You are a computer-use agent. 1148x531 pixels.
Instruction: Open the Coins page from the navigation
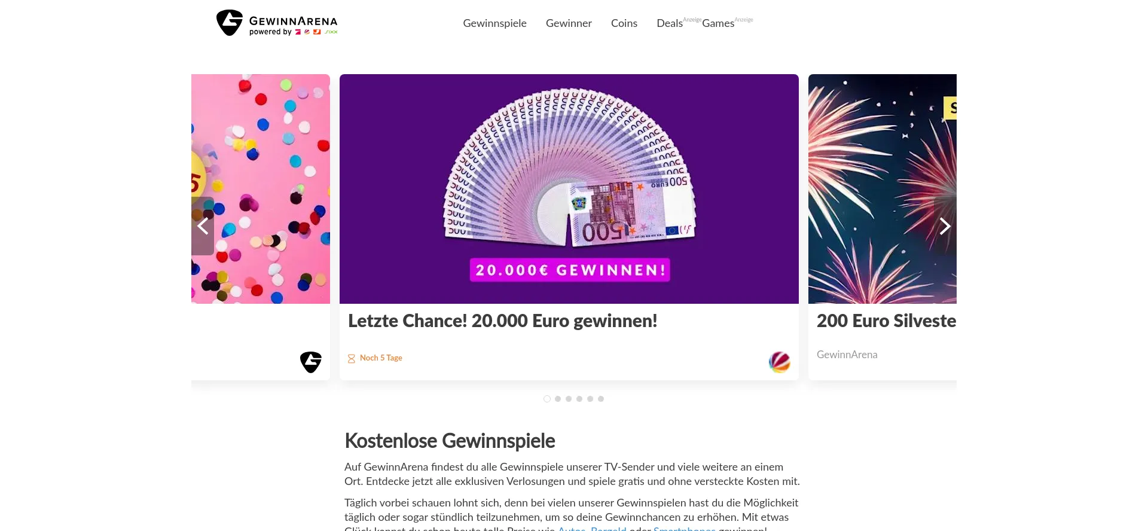pos(624,23)
